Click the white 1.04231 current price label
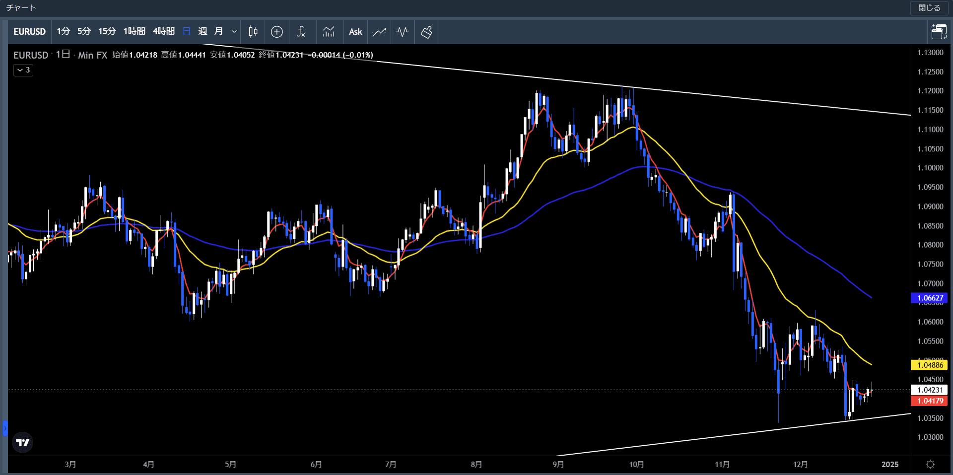 (930, 390)
